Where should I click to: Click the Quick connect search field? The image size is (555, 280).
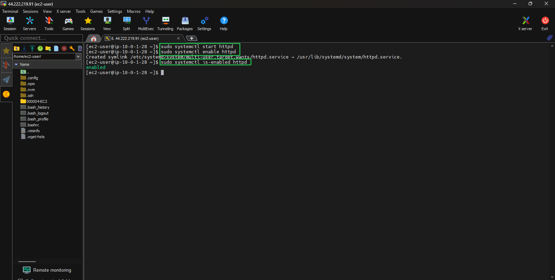point(42,38)
